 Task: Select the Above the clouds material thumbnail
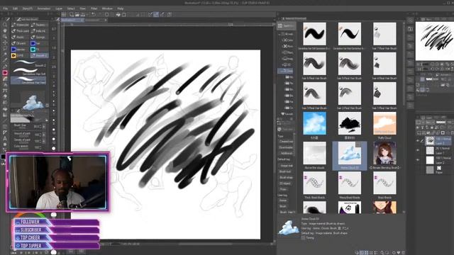(314, 153)
